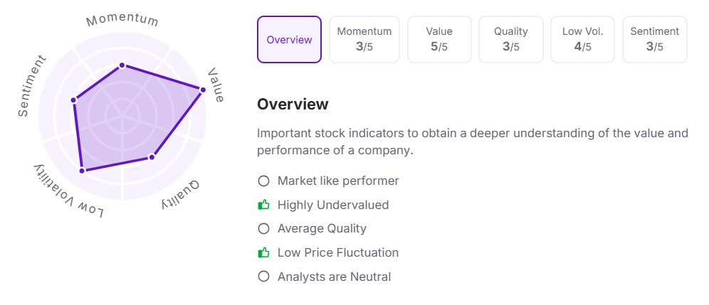This screenshot has width=709, height=305.
Task: Click circle icon beside Analysts are Neutral
Action: (x=263, y=277)
